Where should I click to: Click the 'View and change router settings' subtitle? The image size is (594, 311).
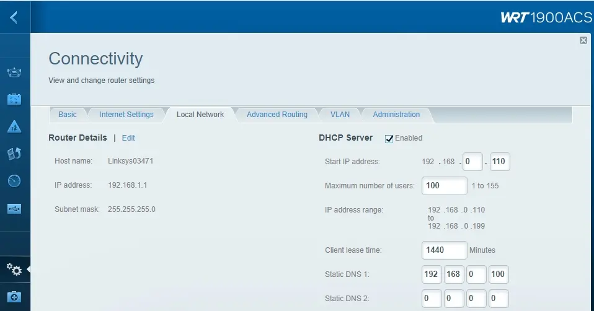pyautogui.click(x=102, y=80)
